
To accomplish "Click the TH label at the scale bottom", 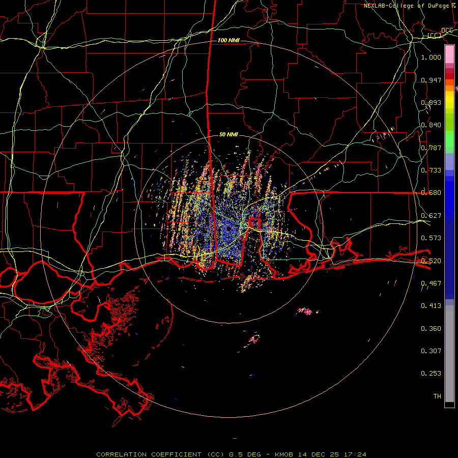I will pos(437,396).
